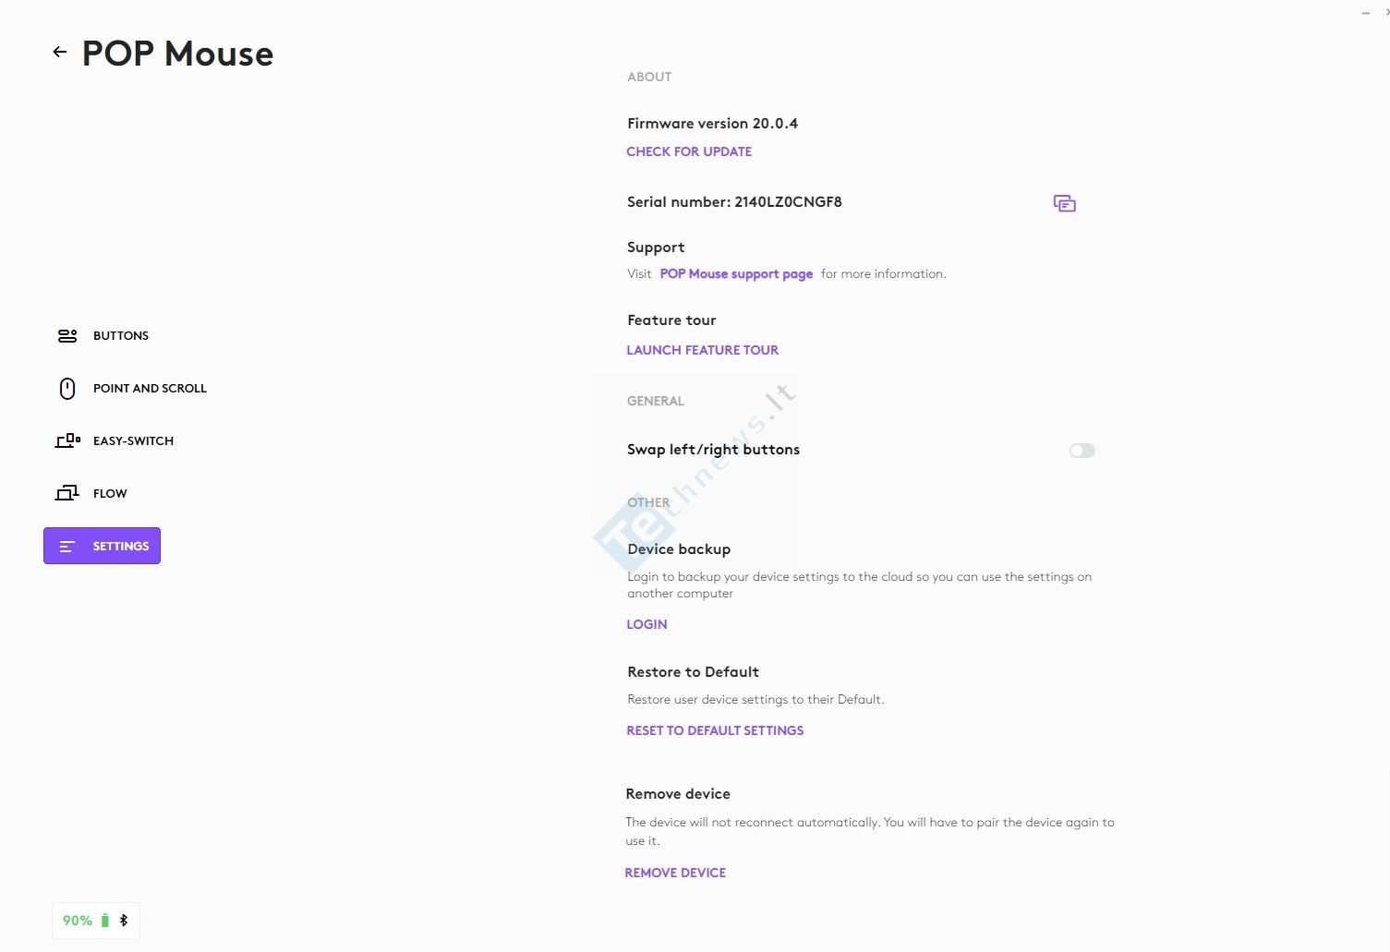The height and width of the screenshot is (952, 1390).
Task: Open the POP Mouse support page link
Action: click(736, 274)
